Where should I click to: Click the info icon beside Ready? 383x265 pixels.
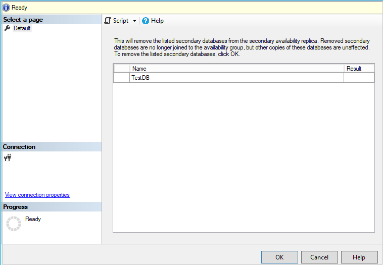pos(6,8)
